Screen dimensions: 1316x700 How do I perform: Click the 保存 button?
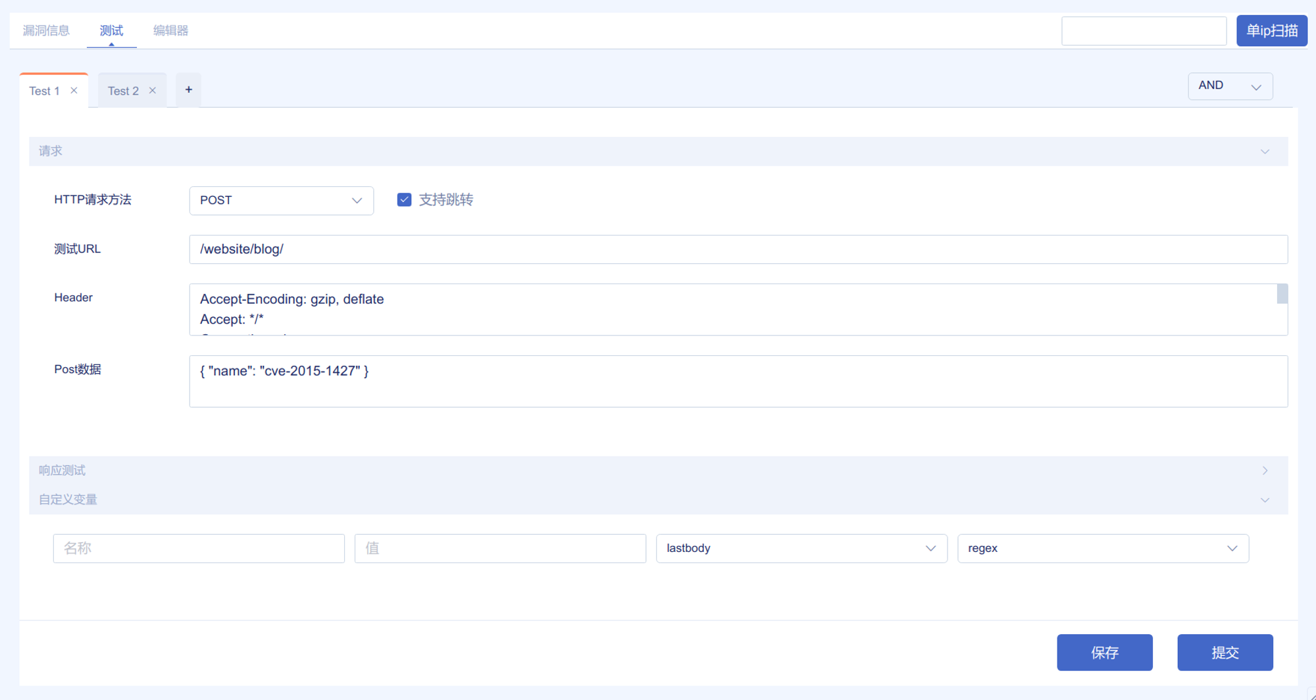click(x=1104, y=652)
